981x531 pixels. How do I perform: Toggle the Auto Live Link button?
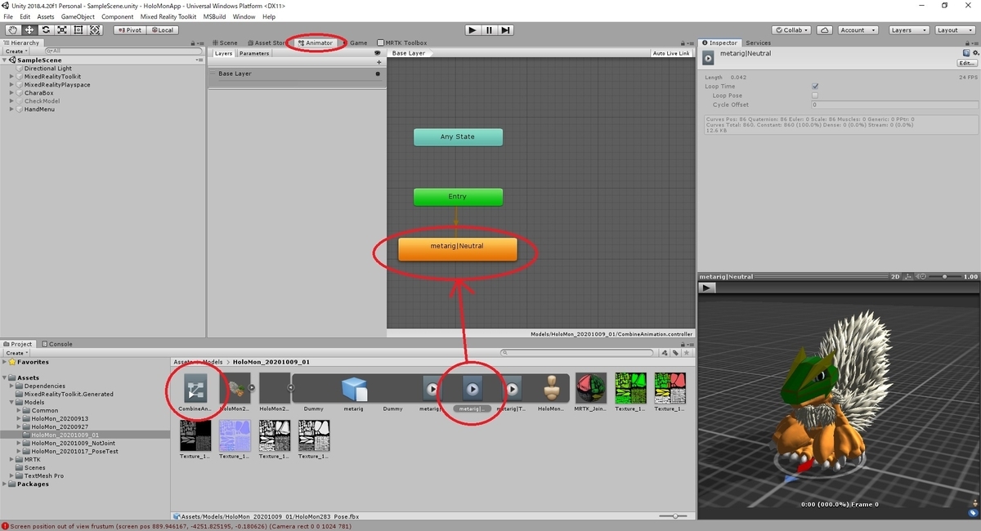point(671,53)
